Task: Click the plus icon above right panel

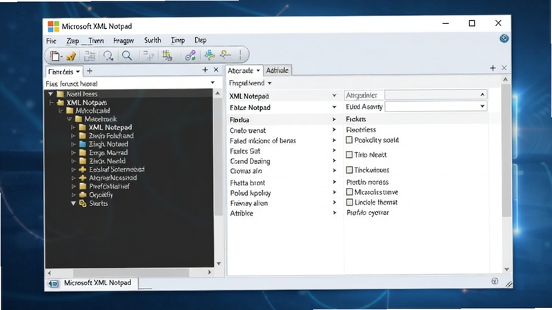Action: point(493,68)
